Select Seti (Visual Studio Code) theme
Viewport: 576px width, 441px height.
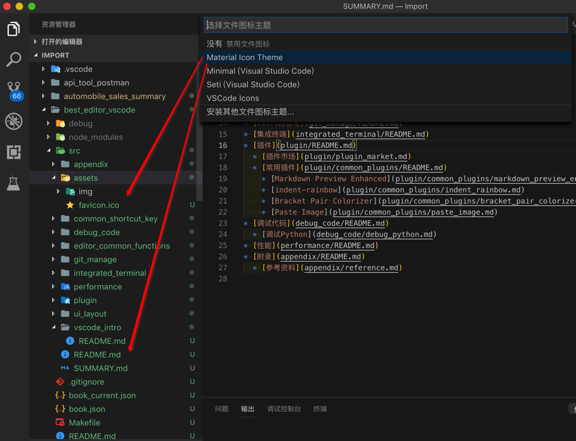point(386,84)
